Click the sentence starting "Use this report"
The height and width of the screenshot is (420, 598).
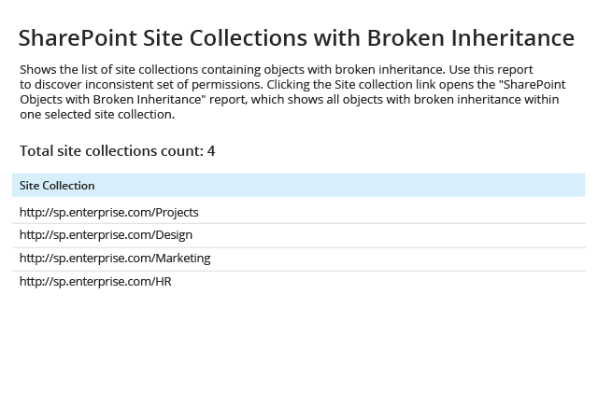coord(491,70)
